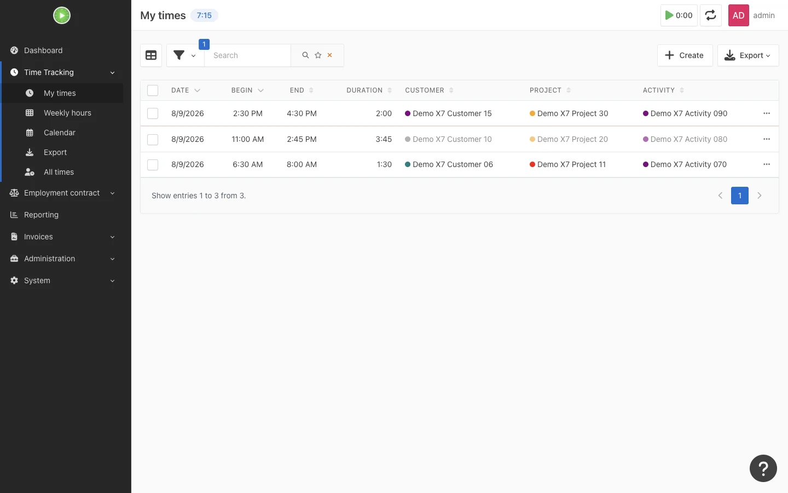Viewport: 788px width, 493px height.
Task: Create a new time entry
Action: tap(685, 55)
